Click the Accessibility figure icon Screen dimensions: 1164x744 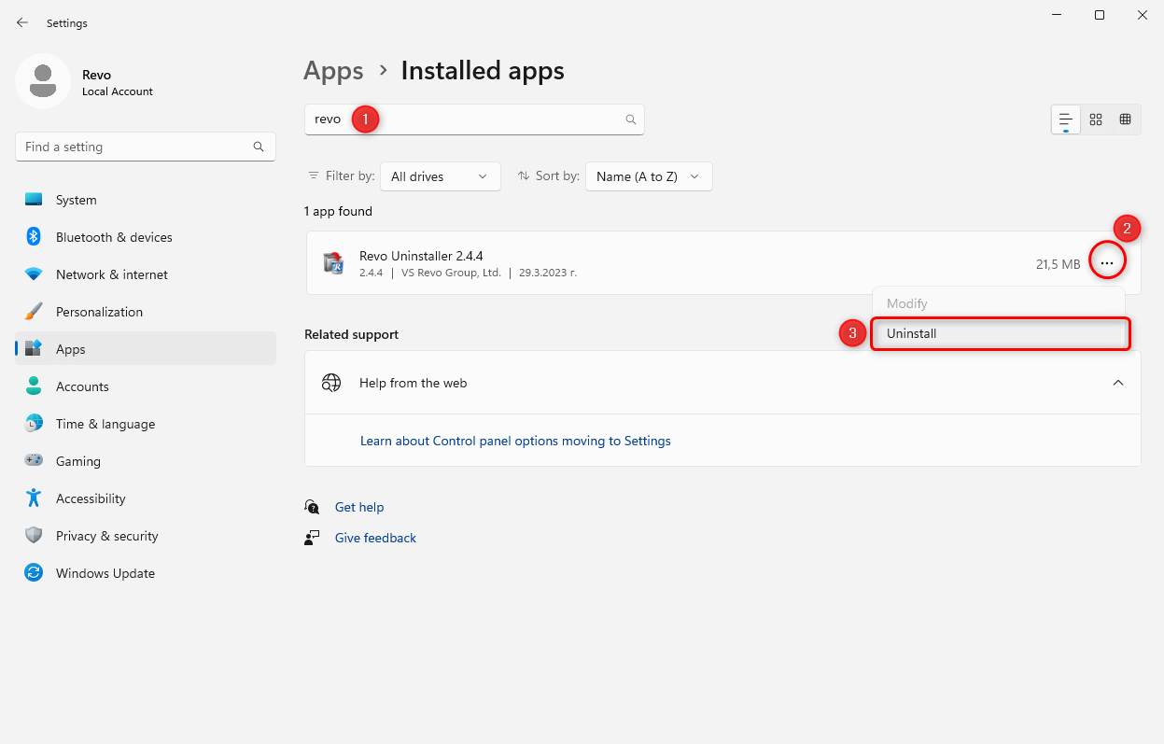click(x=34, y=498)
